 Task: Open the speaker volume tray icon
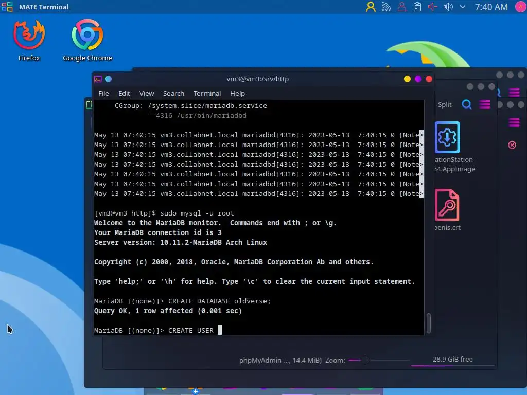pyautogui.click(x=448, y=7)
